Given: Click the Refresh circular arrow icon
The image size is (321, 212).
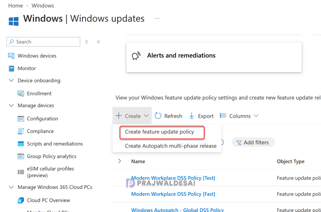Looking at the screenshot, I should (x=158, y=116).
